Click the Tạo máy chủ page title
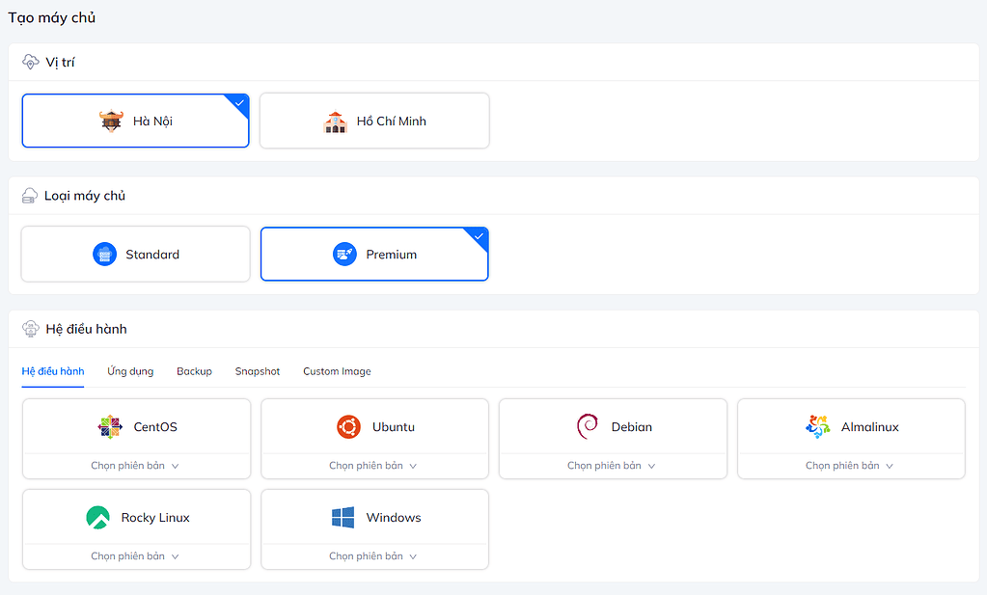 tap(51, 17)
